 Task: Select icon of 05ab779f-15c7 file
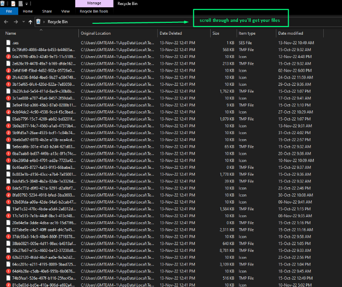8,119
